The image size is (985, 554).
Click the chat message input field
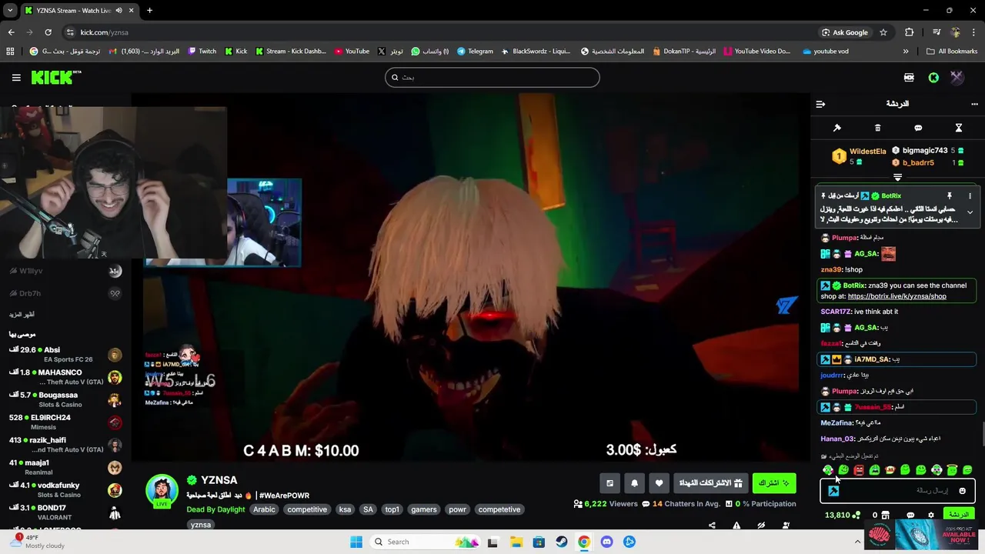coord(897,491)
